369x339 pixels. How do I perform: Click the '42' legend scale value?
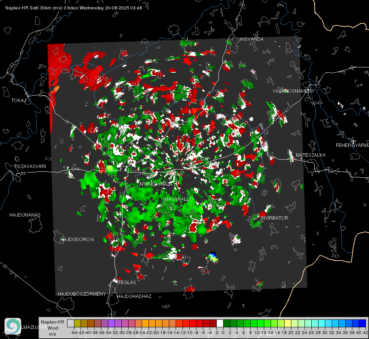tap(365, 333)
